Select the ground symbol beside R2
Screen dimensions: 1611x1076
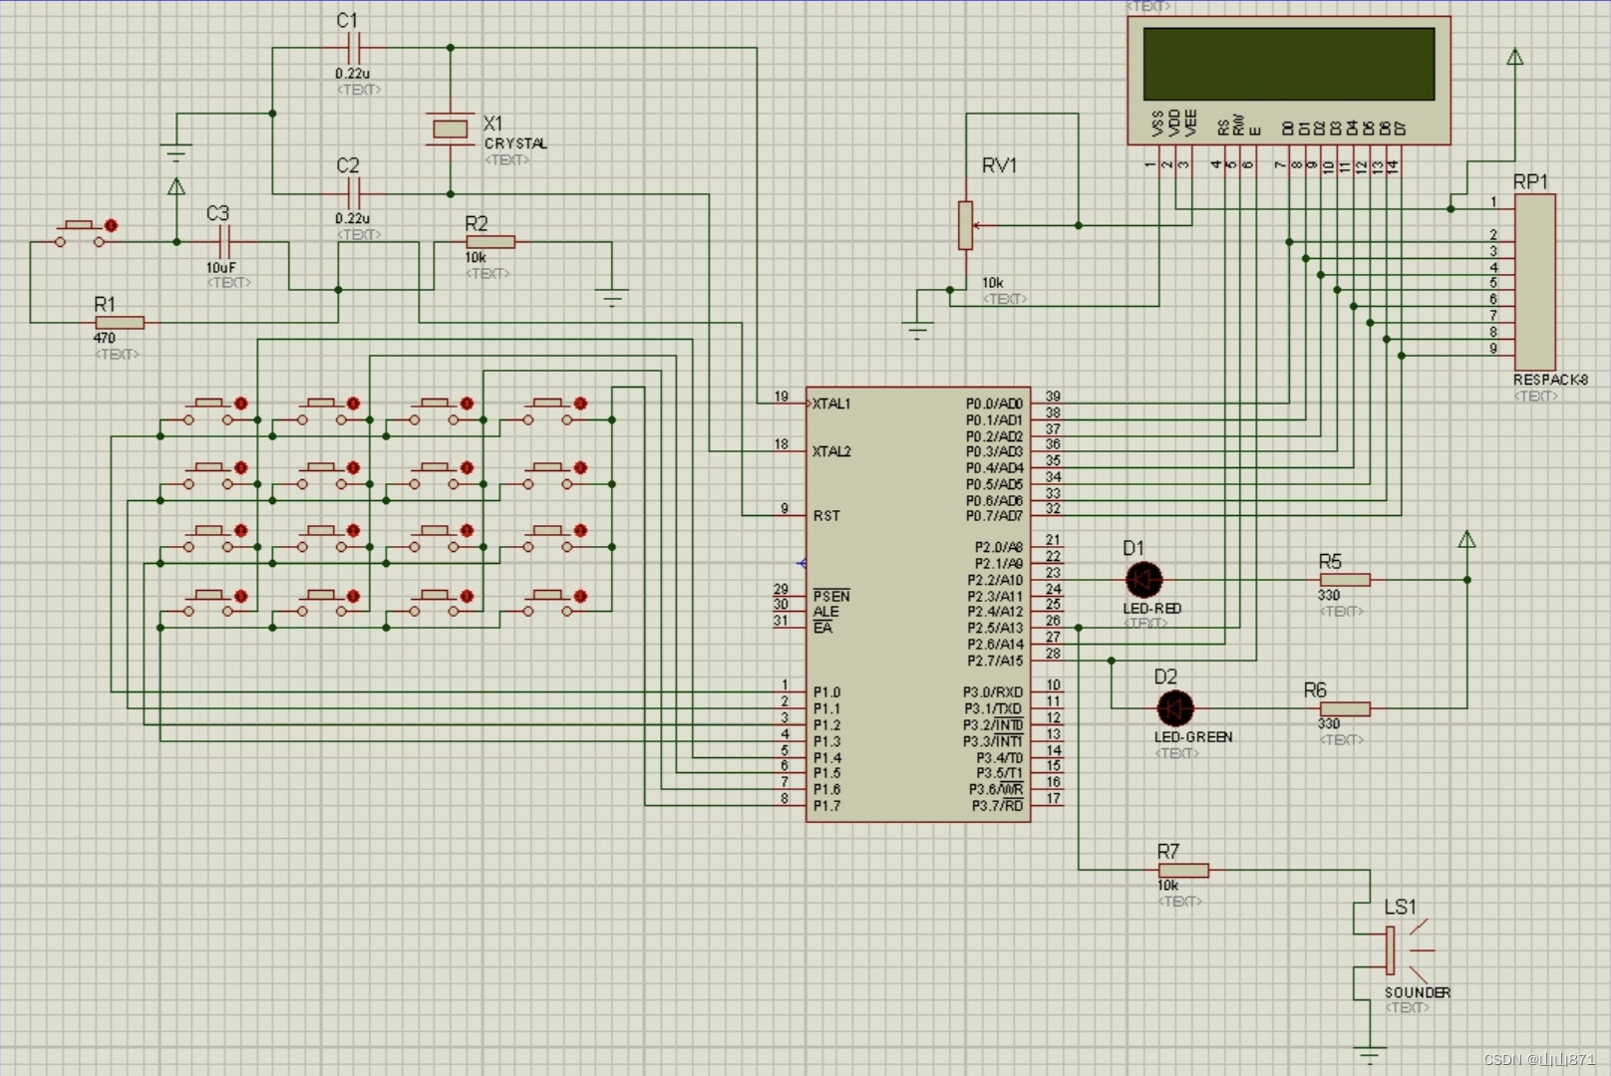coord(612,298)
